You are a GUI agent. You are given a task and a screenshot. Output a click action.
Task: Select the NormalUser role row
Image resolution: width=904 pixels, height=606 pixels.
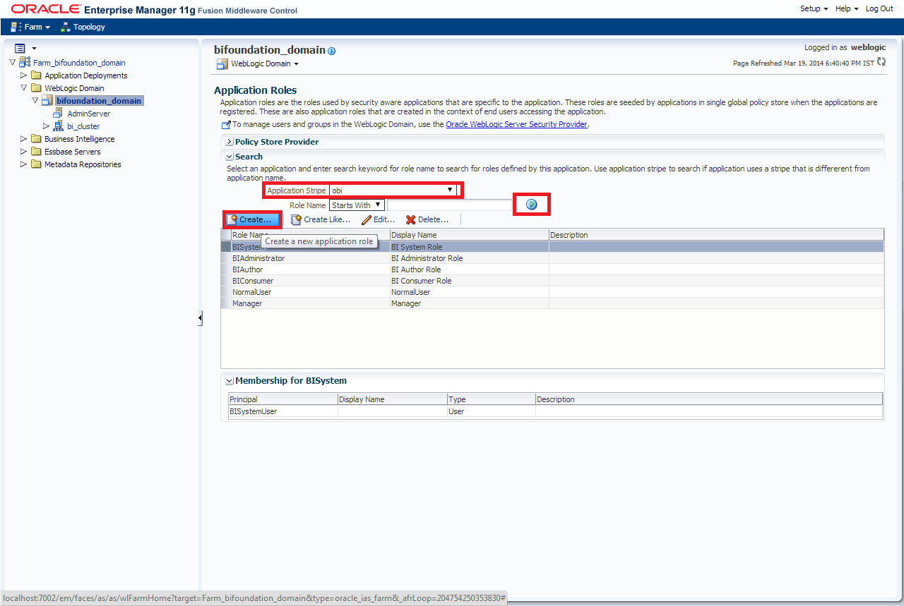point(552,292)
